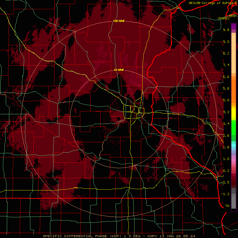Click the -1.3 value on the color scale
Image resolution: width=238 pixels, height=238 pixels.
tap(225, 194)
